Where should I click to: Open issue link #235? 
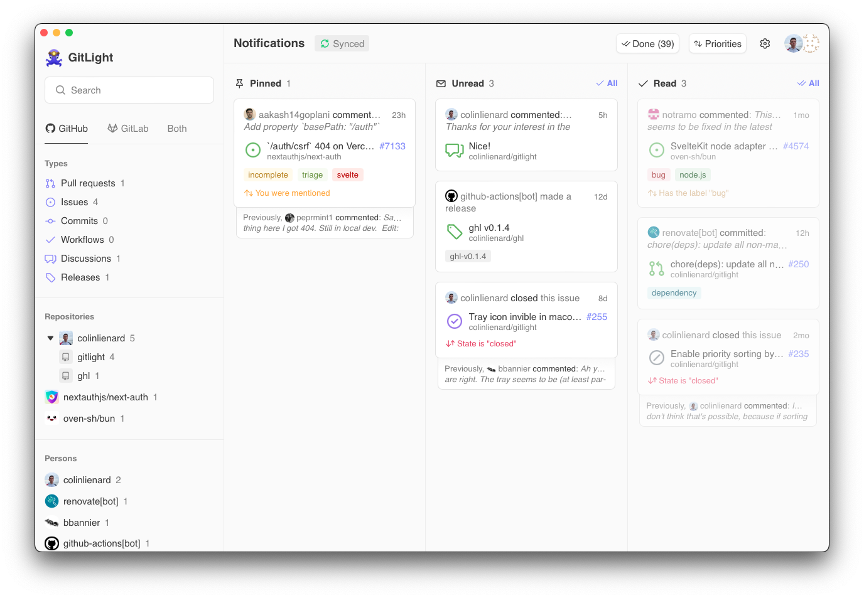pos(799,354)
